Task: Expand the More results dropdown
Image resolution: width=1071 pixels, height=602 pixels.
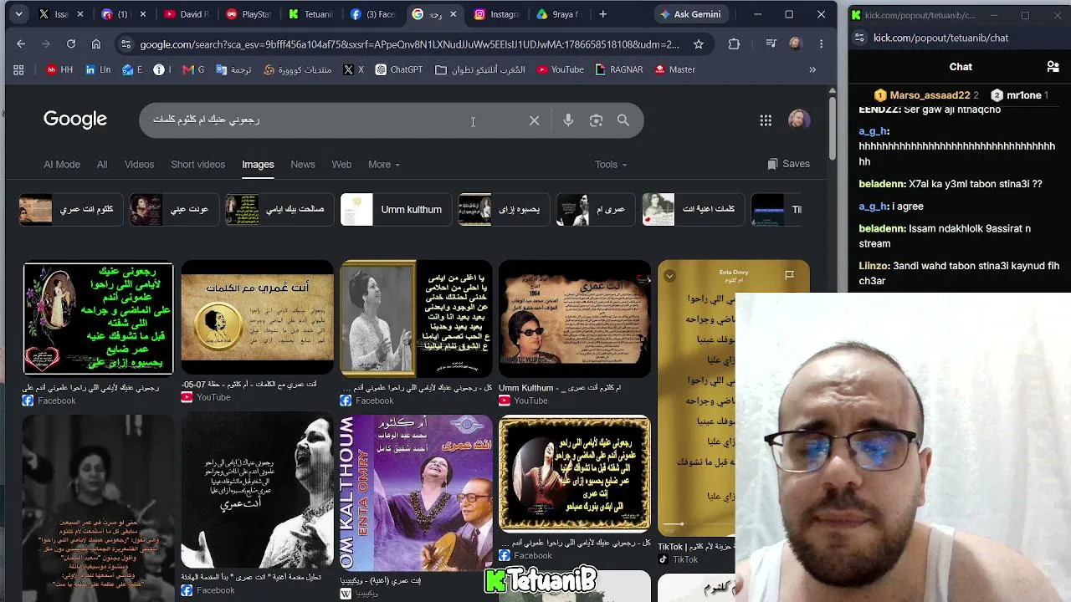Action: 384,165
